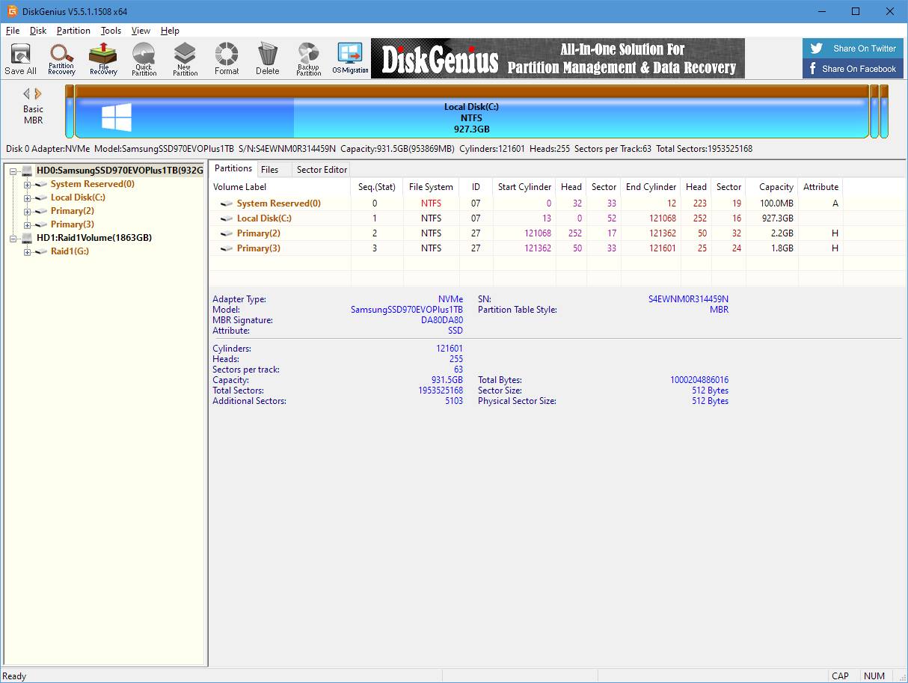Image resolution: width=908 pixels, height=683 pixels.
Task: Click the End Cylinder column header
Action: tap(651, 187)
